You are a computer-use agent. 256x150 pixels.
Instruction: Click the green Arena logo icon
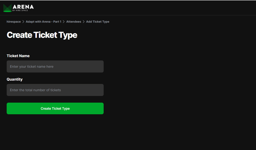click(x=7, y=8)
